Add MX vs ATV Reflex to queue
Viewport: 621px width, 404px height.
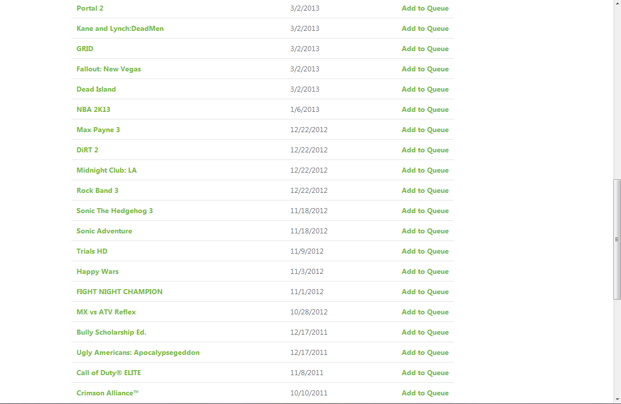[425, 312]
